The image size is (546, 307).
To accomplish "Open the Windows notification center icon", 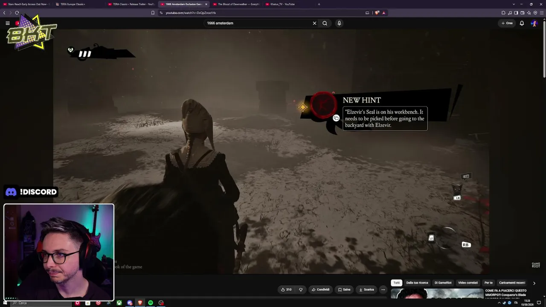I will (x=539, y=303).
